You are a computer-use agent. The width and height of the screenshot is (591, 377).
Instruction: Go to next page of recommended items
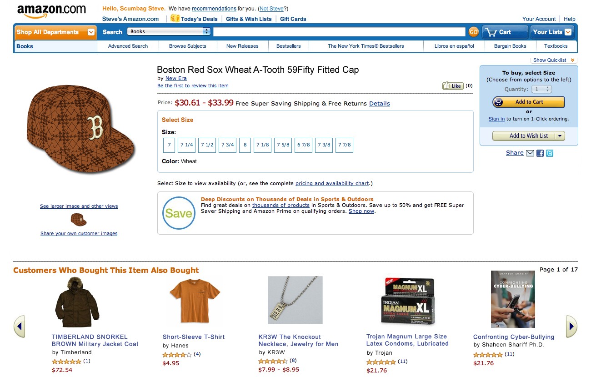571,327
